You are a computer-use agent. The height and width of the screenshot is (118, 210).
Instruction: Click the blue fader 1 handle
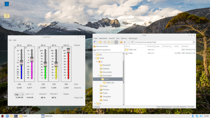(x=21, y=62)
